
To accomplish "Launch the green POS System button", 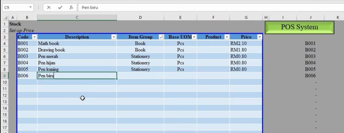I will click(x=299, y=27).
